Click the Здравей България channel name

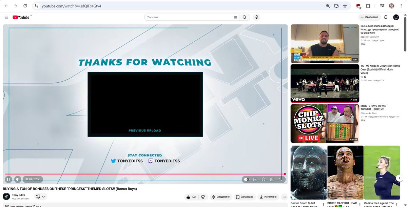click(370, 37)
